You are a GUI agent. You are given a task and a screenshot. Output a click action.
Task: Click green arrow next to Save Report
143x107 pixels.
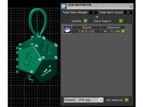coord(121,21)
